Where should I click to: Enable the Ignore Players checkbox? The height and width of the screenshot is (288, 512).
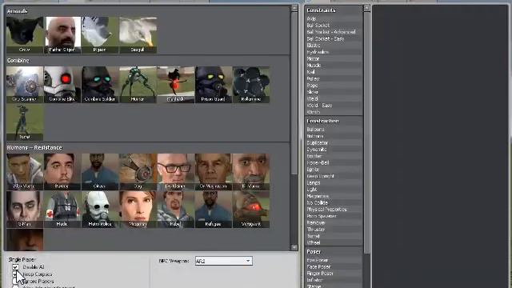(x=15, y=281)
